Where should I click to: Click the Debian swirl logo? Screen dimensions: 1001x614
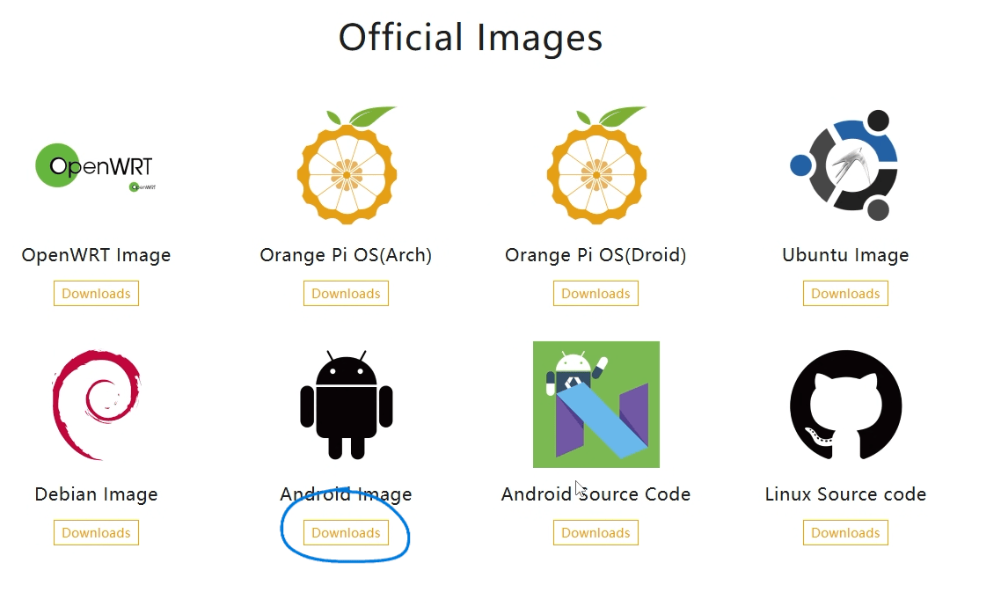[97, 405]
